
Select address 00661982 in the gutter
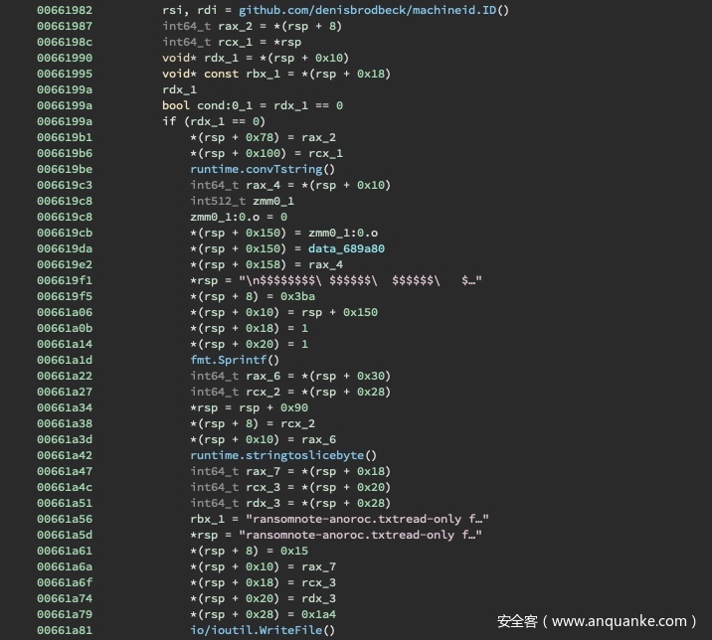point(65,10)
